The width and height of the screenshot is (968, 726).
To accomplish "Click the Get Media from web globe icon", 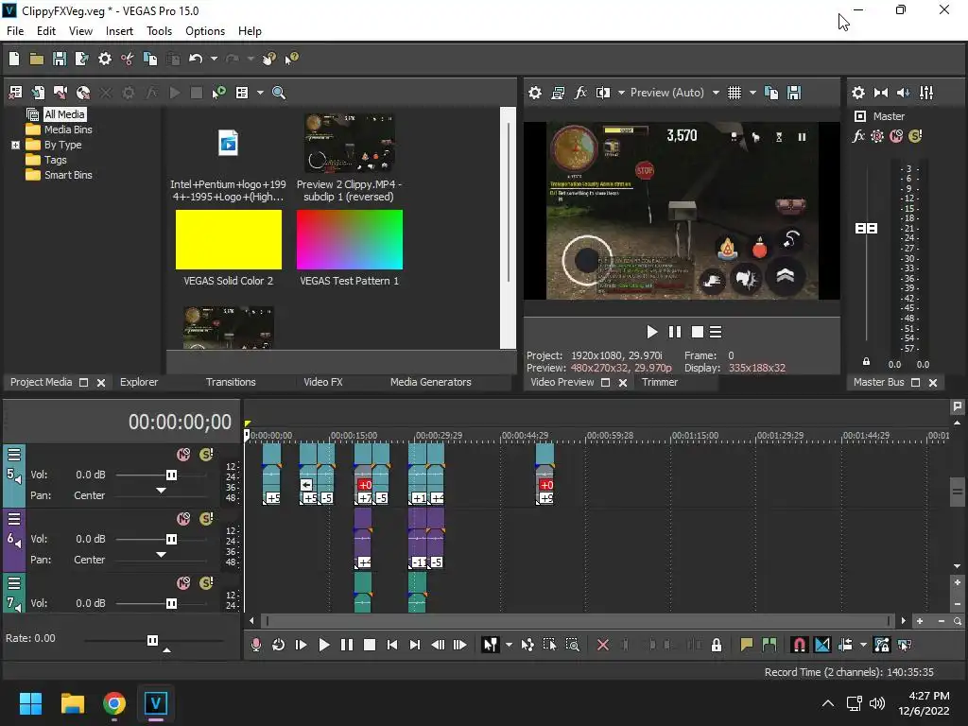I will click(83, 93).
